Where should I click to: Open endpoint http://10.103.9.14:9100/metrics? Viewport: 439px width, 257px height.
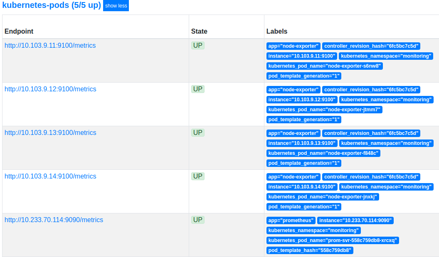coord(50,176)
